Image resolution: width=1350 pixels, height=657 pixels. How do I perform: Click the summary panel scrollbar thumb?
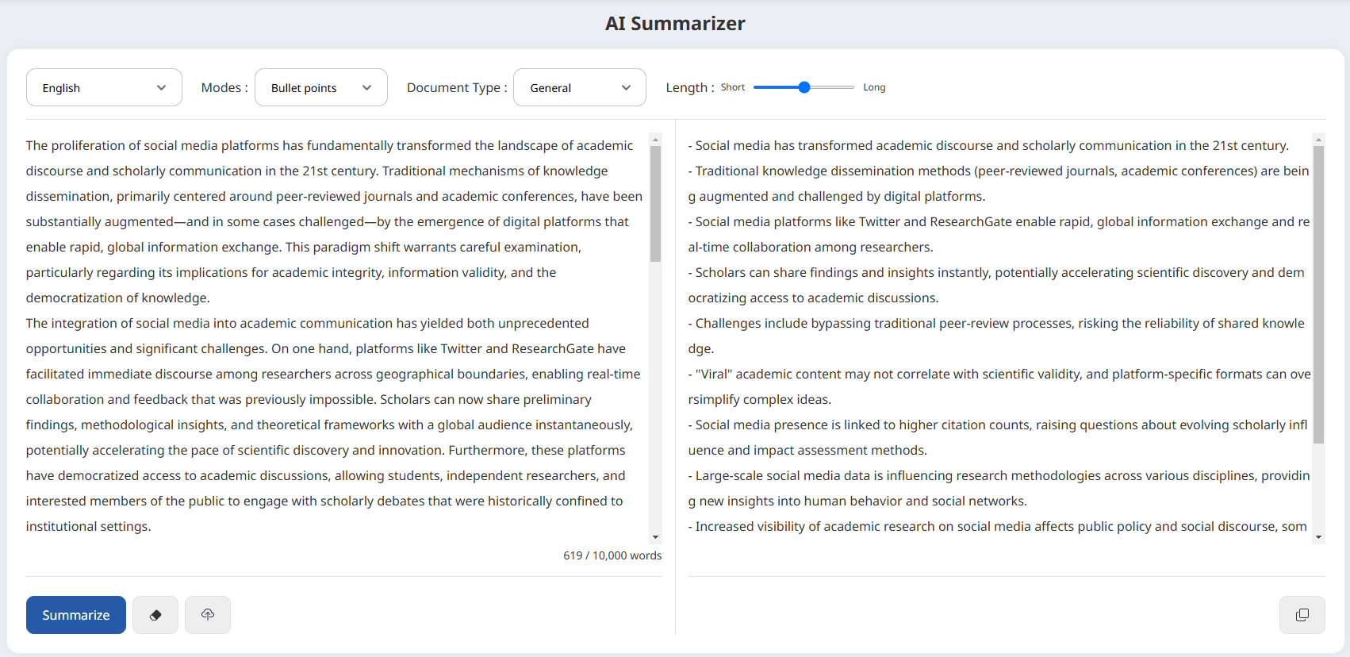[1318, 294]
